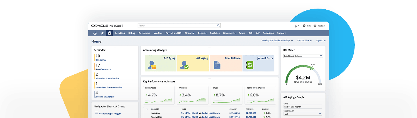Image resolution: width=417 pixels, height=118 pixels.
Task: Click the Inventory previous value $2,770,165
Action: pyautogui.click(x=251, y=113)
